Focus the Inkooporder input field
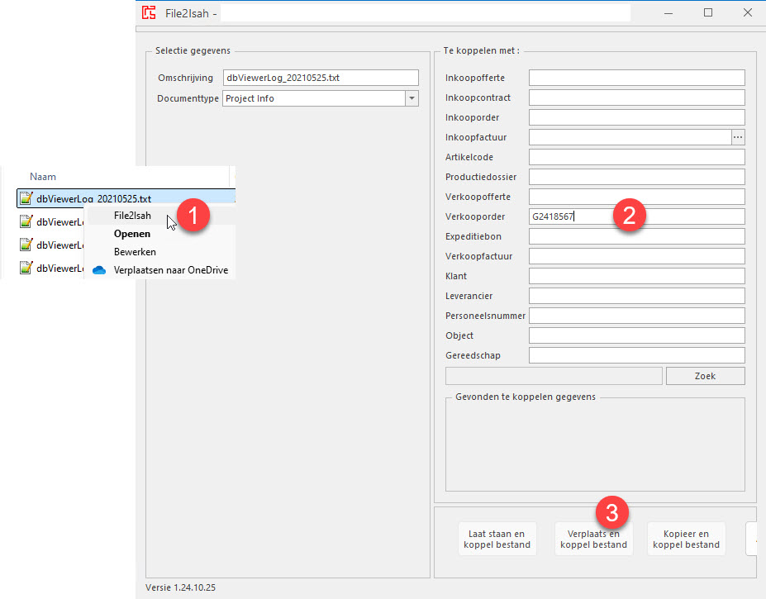This screenshot has width=766, height=599. pos(636,117)
